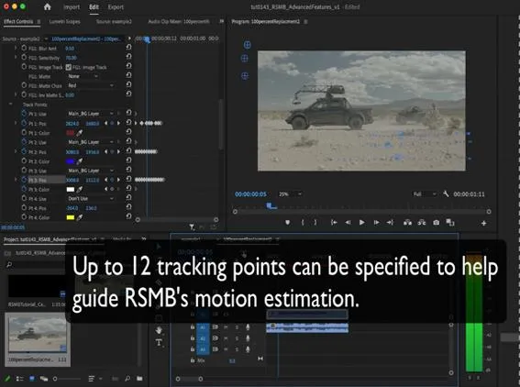Go to Out point
Image resolution: width=520 pixels, height=387 pixels.
[x=390, y=223]
